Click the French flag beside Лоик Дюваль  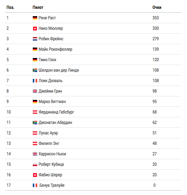coord(35,81)
